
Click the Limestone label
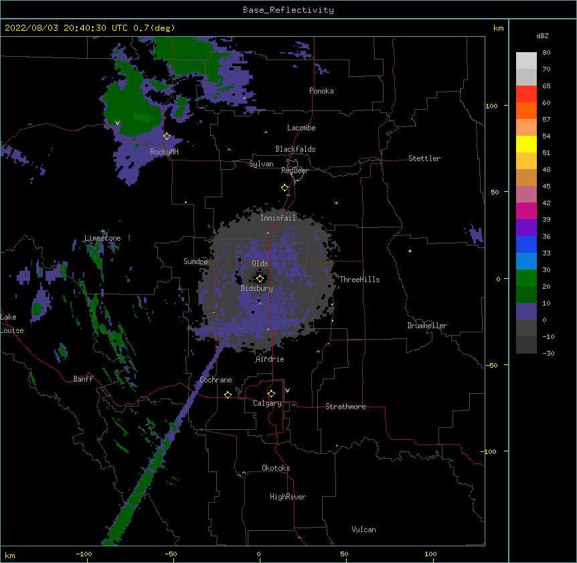click(x=102, y=238)
